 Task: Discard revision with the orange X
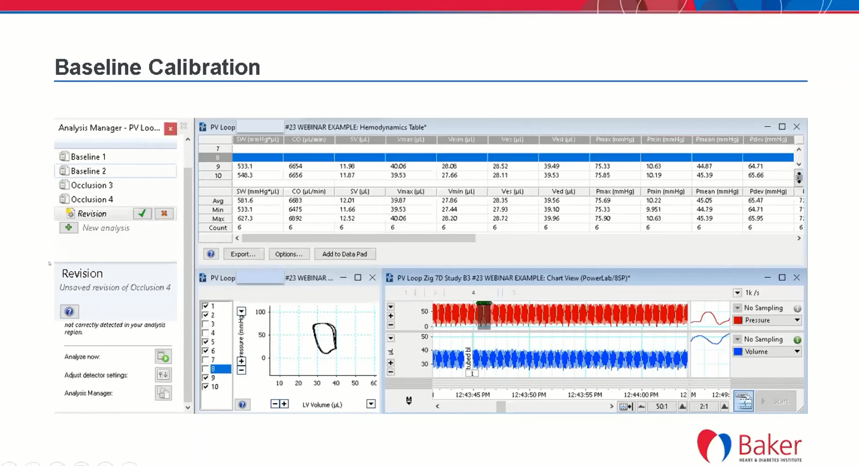pos(164,214)
